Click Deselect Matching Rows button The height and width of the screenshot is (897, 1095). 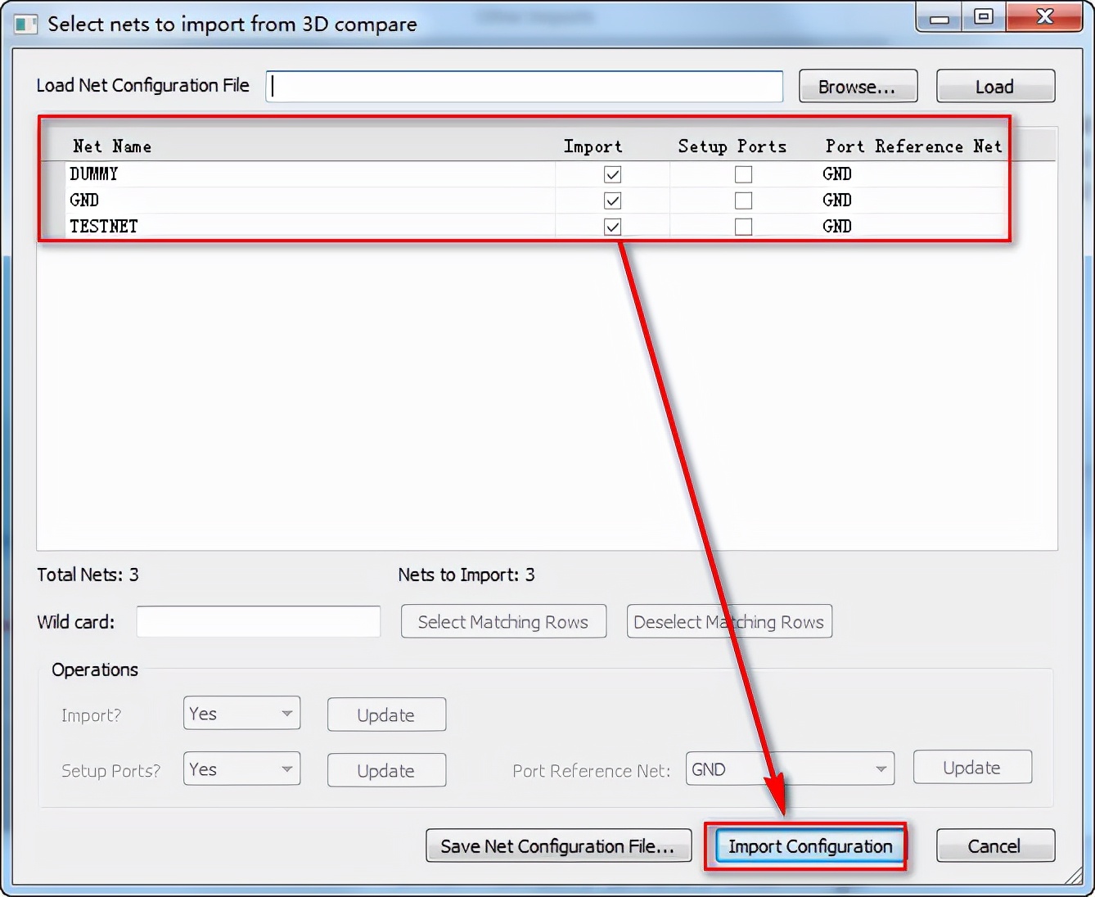[729, 621]
